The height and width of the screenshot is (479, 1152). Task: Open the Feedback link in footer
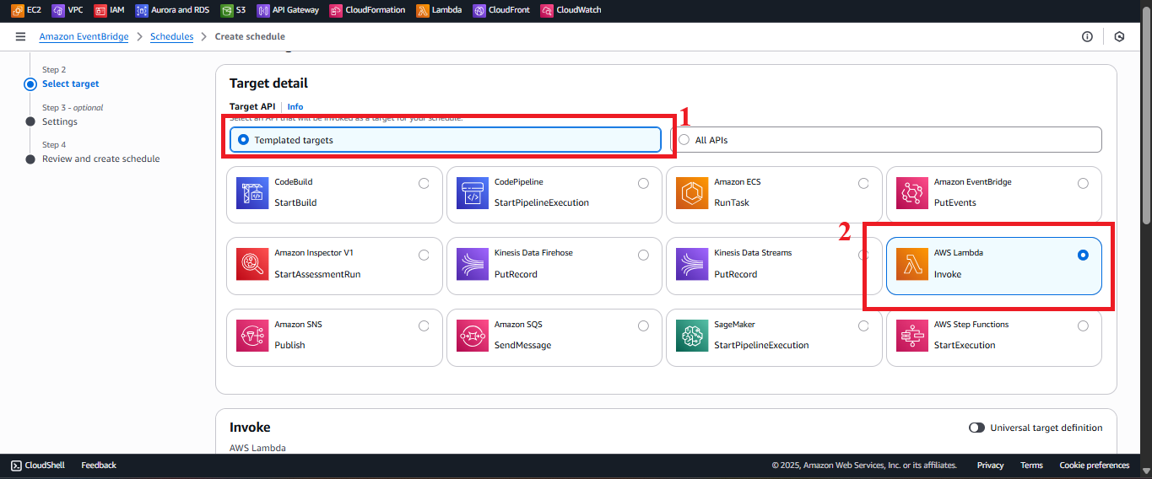tap(99, 465)
